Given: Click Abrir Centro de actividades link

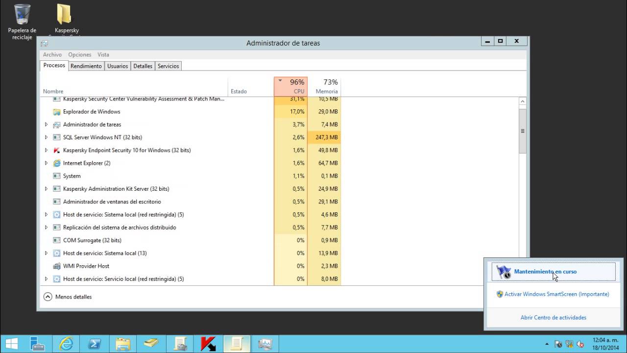Looking at the screenshot, I should (554, 318).
